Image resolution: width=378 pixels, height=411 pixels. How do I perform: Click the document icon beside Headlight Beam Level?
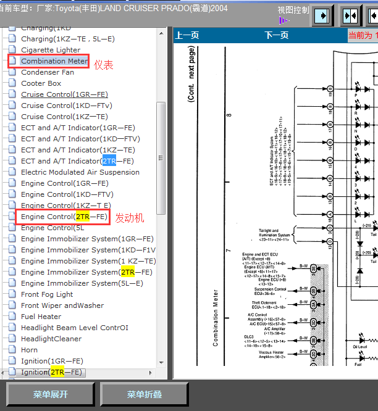12,327
